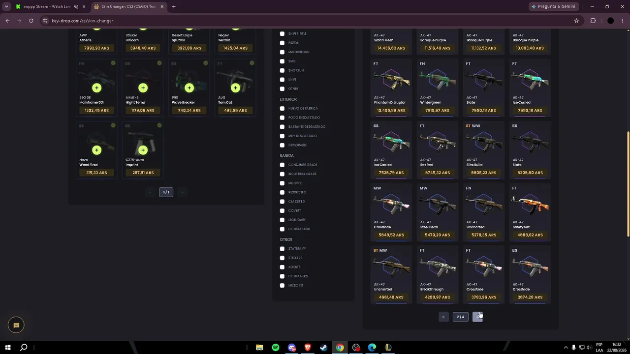Go to next page of AK-47 results

pyautogui.click(x=477, y=317)
